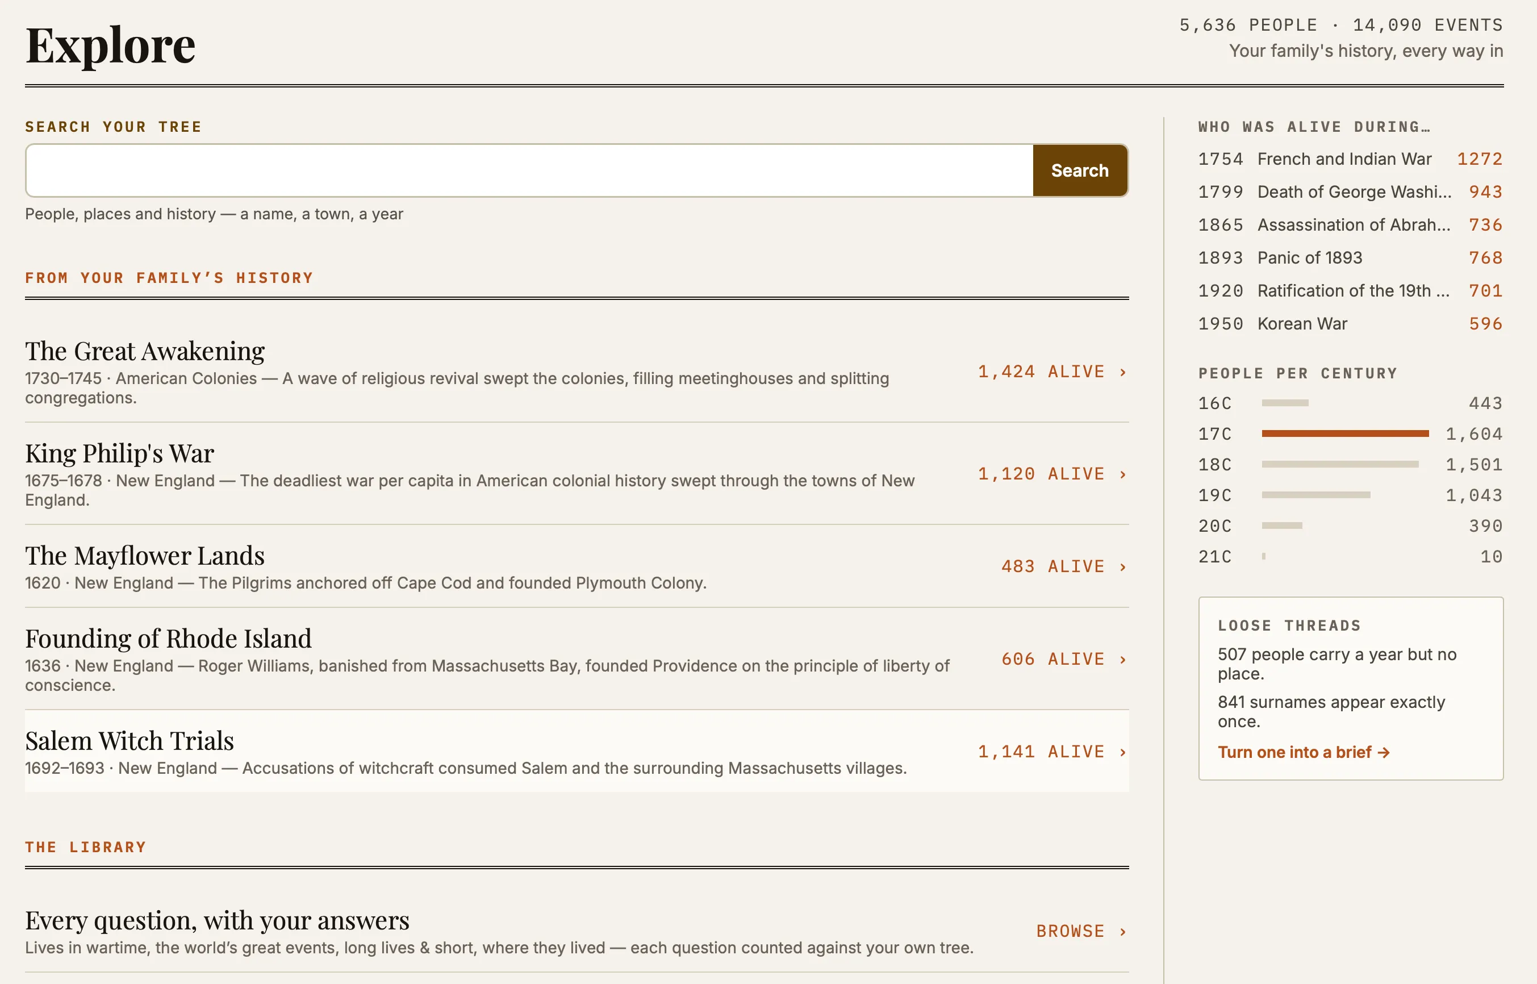This screenshot has height=984, width=1537.
Task: Open Every question, with your answers
Action: click(x=577, y=931)
